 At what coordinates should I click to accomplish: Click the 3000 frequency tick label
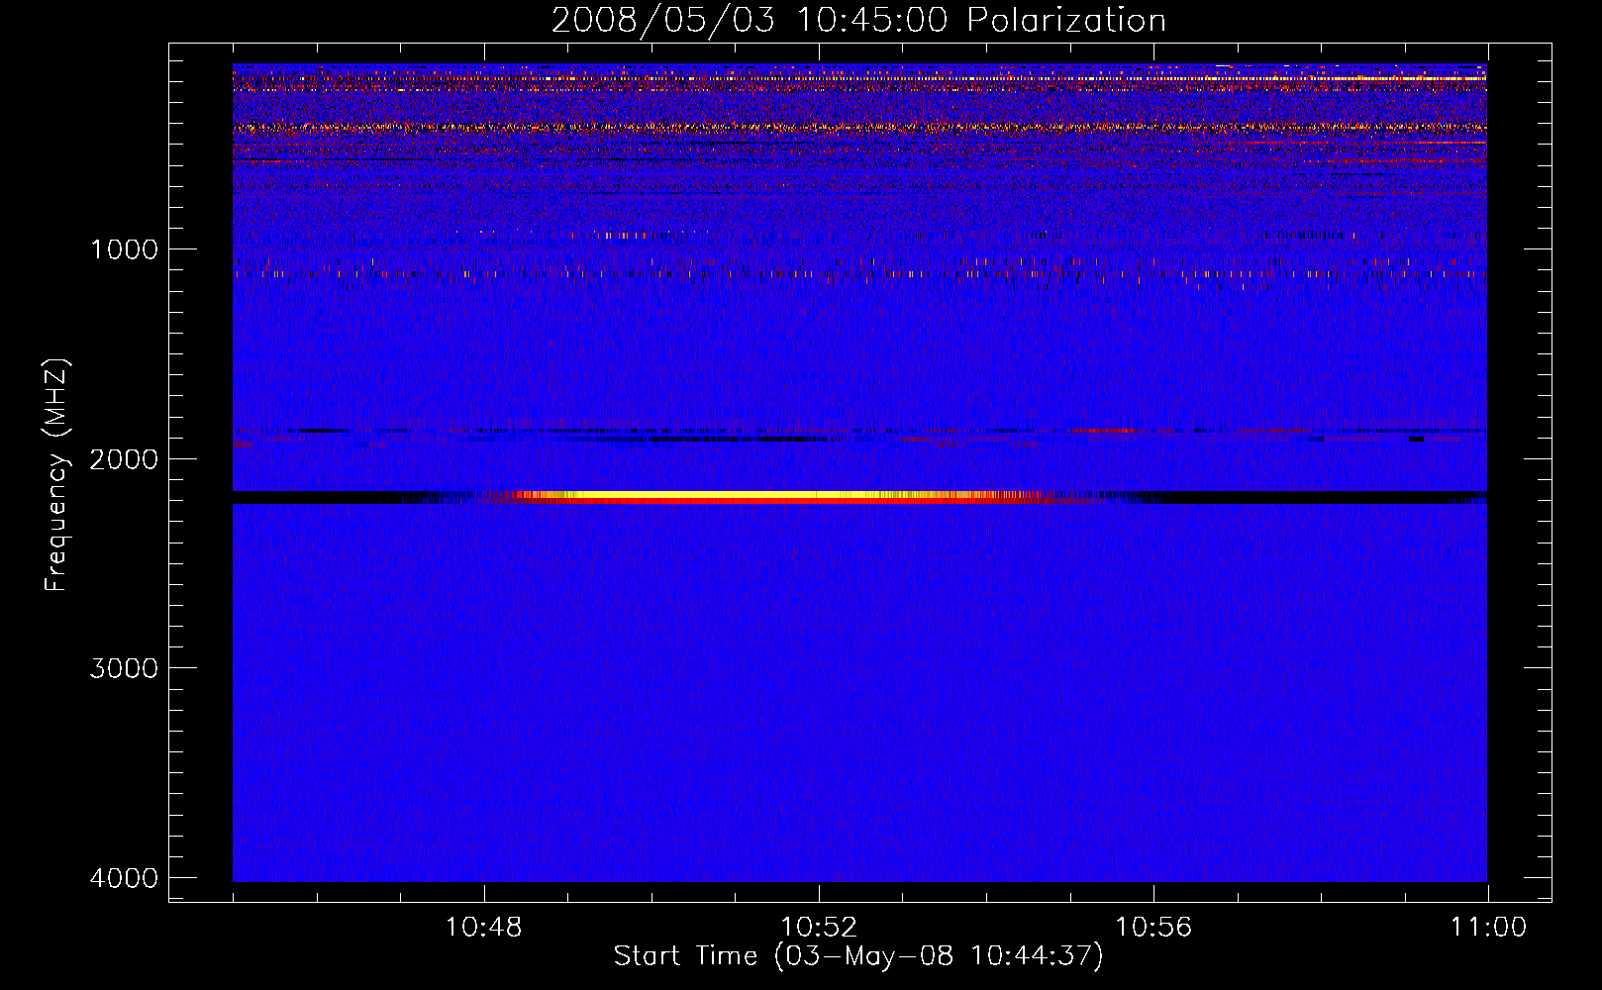coord(124,668)
